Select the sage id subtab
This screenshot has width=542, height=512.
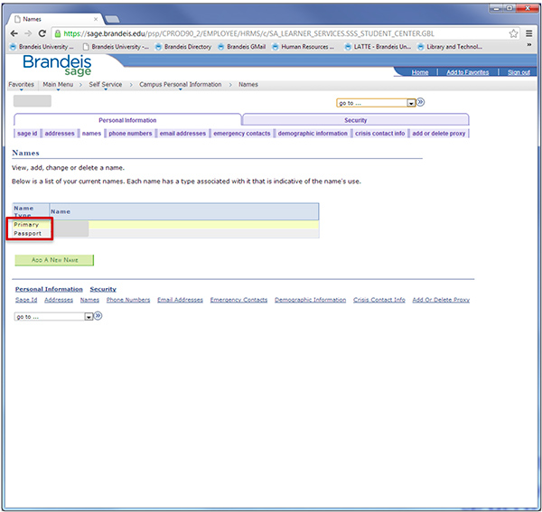27,134
